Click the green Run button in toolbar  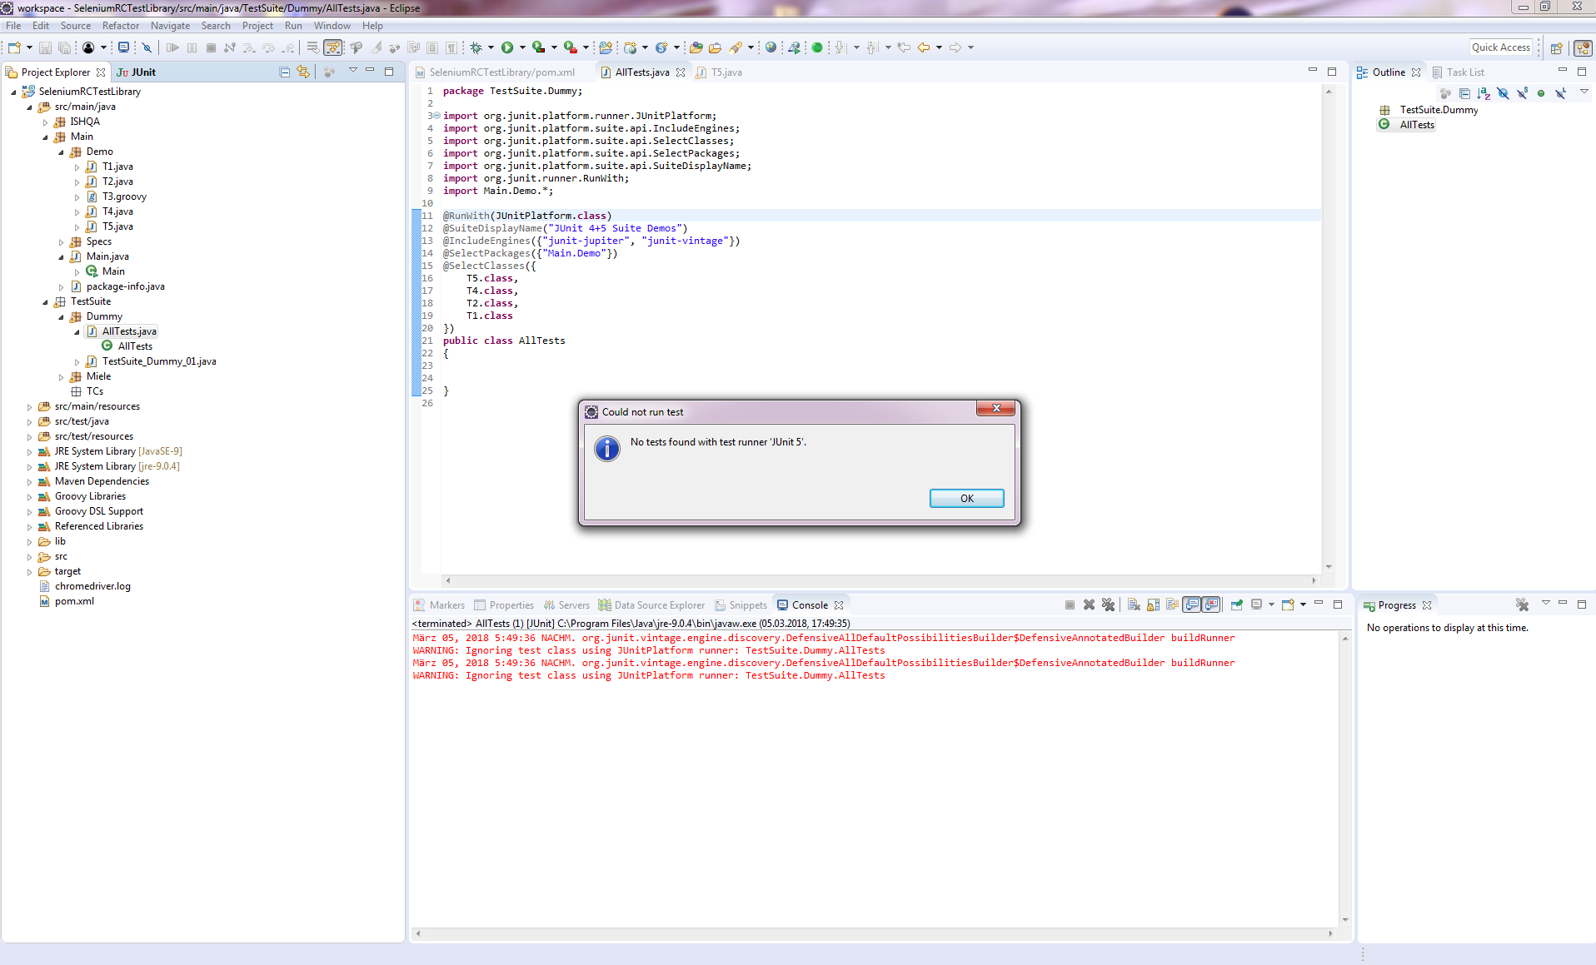507,47
